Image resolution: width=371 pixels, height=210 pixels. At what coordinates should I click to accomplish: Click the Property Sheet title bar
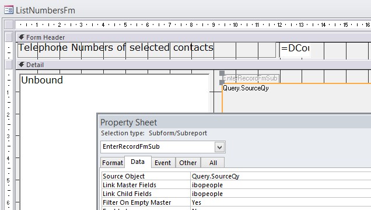coord(235,123)
